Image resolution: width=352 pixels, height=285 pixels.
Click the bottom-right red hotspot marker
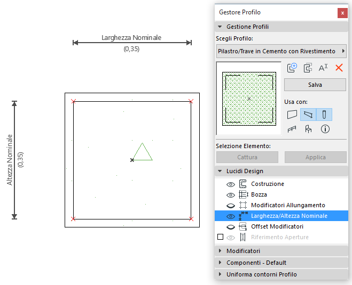(x=191, y=219)
